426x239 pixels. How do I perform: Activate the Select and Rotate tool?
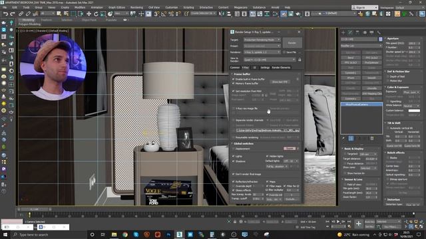click(x=96, y=13)
